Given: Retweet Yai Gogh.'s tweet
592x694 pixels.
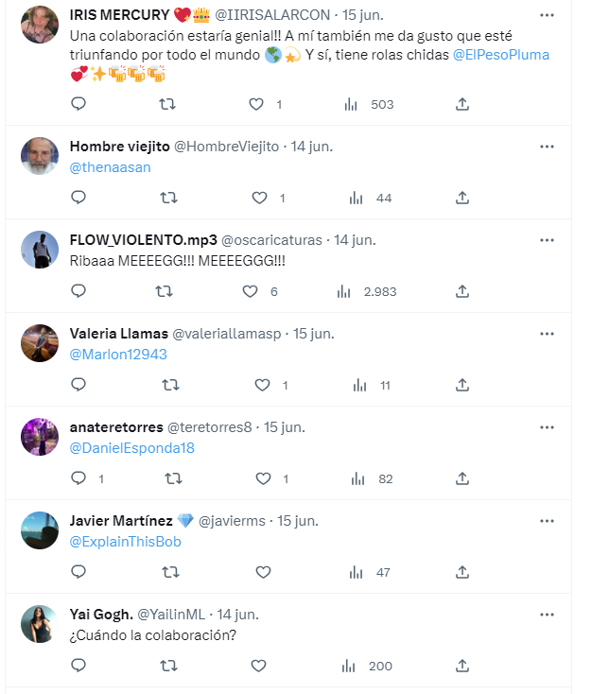Looking at the screenshot, I should [170, 666].
